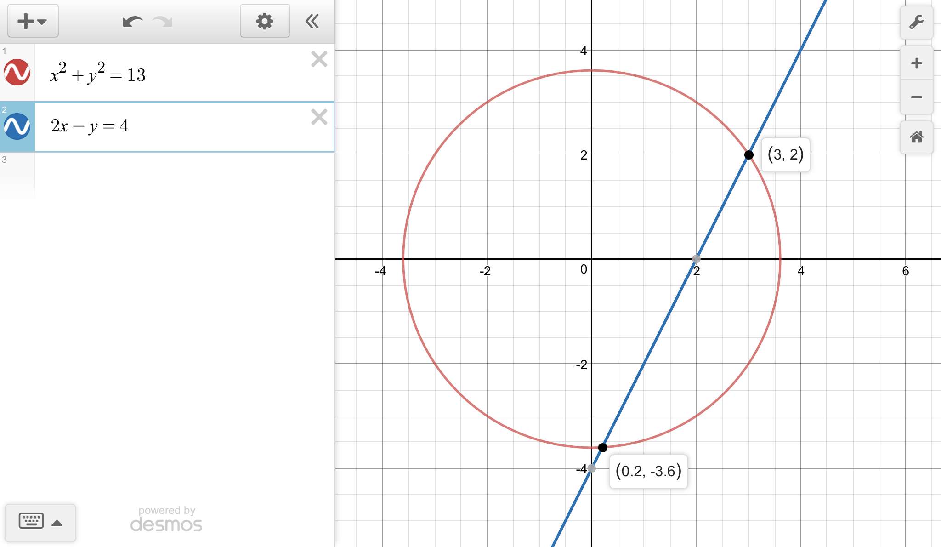Click the x² + y² = 13 expression field

click(175, 74)
